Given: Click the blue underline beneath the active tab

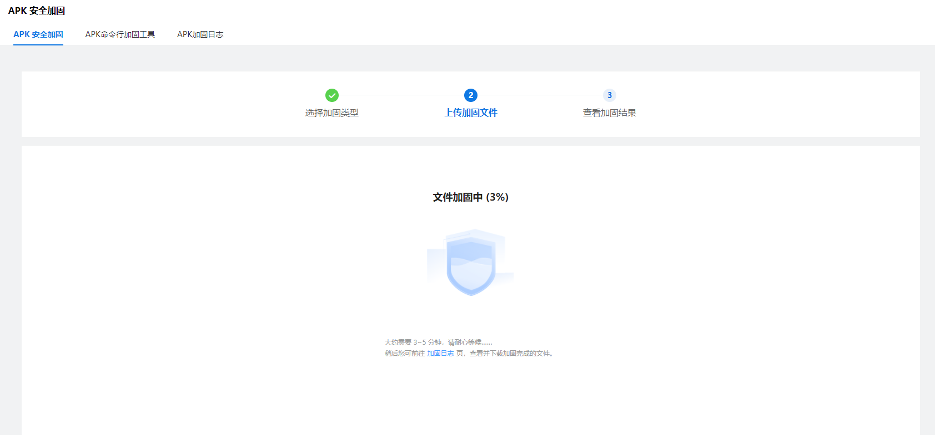Looking at the screenshot, I should coord(38,44).
